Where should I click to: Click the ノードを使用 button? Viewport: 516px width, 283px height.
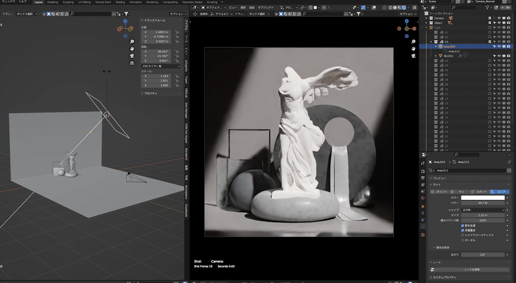(469, 270)
